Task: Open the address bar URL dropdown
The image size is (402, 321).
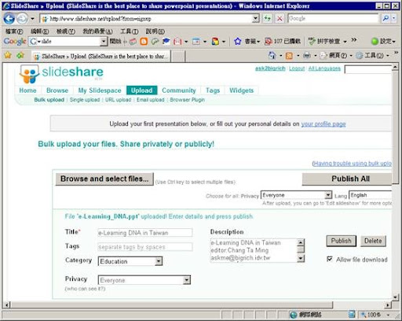Action: 255,18
